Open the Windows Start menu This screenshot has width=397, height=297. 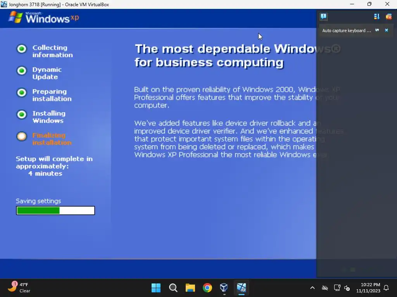pyautogui.click(x=156, y=288)
